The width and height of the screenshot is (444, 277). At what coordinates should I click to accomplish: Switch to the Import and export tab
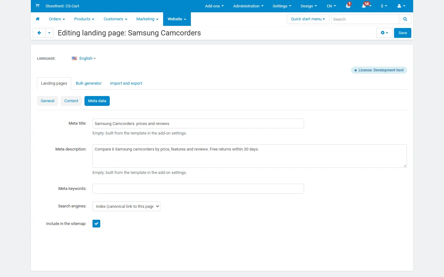[x=126, y=83]
